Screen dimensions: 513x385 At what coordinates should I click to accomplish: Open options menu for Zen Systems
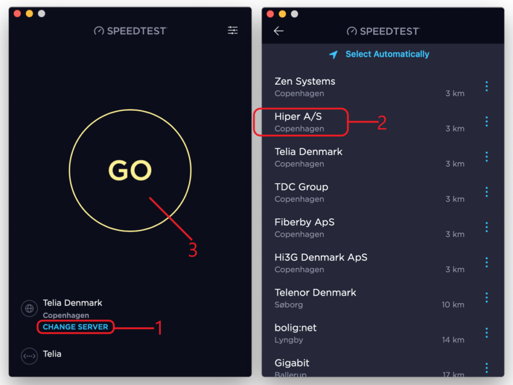tap(486, 86)
